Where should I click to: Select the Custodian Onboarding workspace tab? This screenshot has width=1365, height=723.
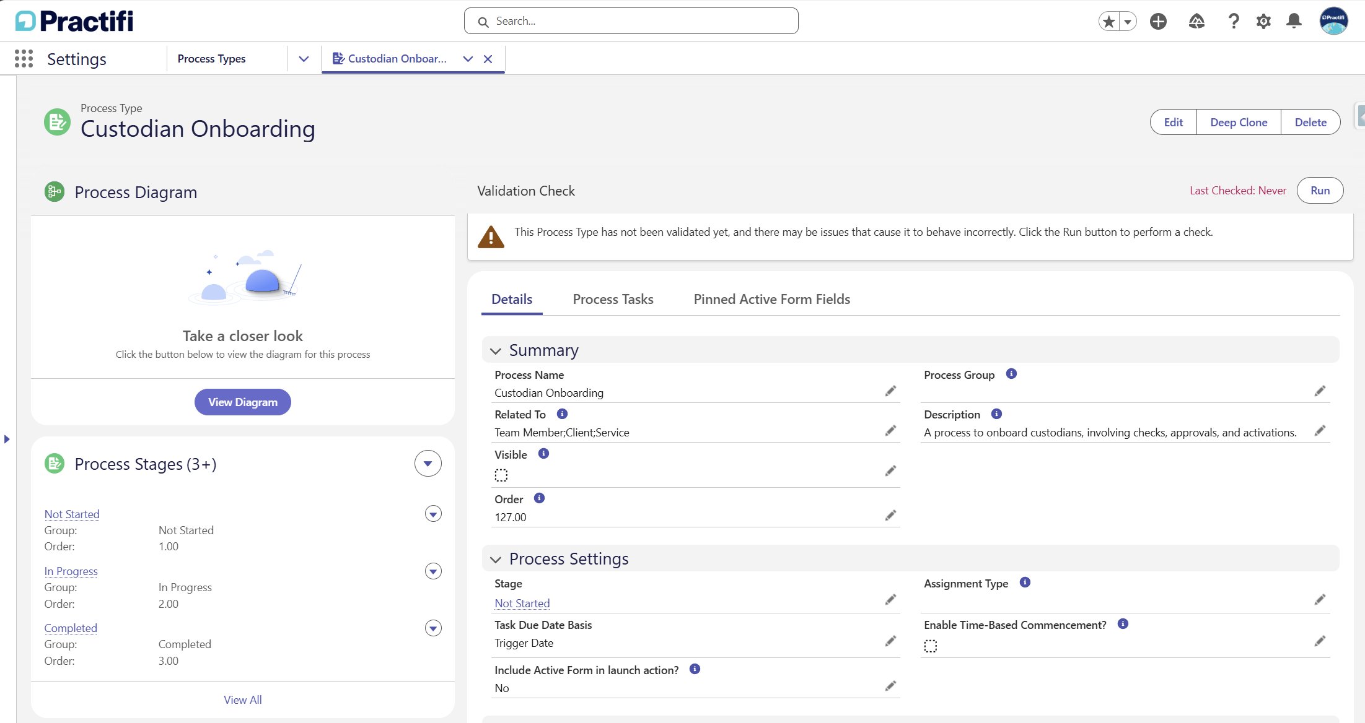pos(397,59)
